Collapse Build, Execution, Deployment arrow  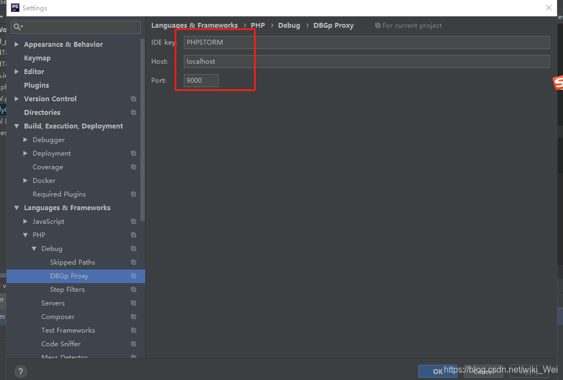click(16, 126)
